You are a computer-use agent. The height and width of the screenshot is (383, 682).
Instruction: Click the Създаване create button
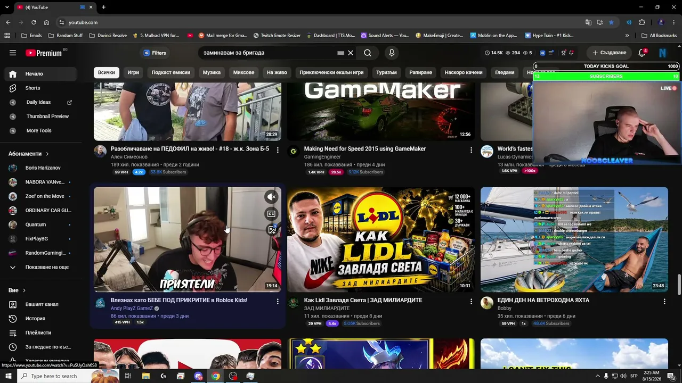click(x=609, y=53)
